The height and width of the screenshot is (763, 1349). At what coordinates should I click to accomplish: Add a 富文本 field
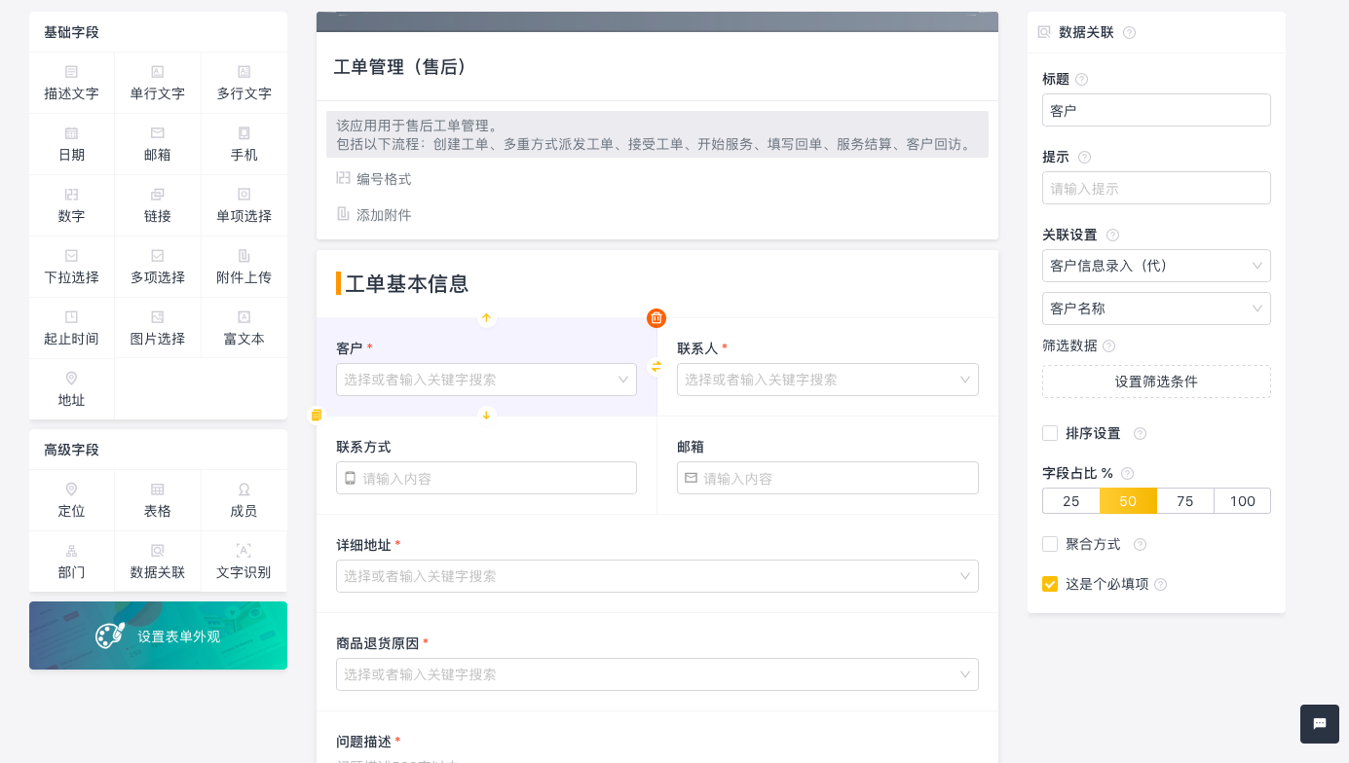(244, 328)
